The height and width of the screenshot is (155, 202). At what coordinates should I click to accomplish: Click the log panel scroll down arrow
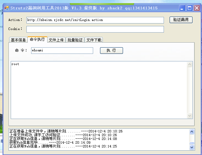[x=192, y=147]
